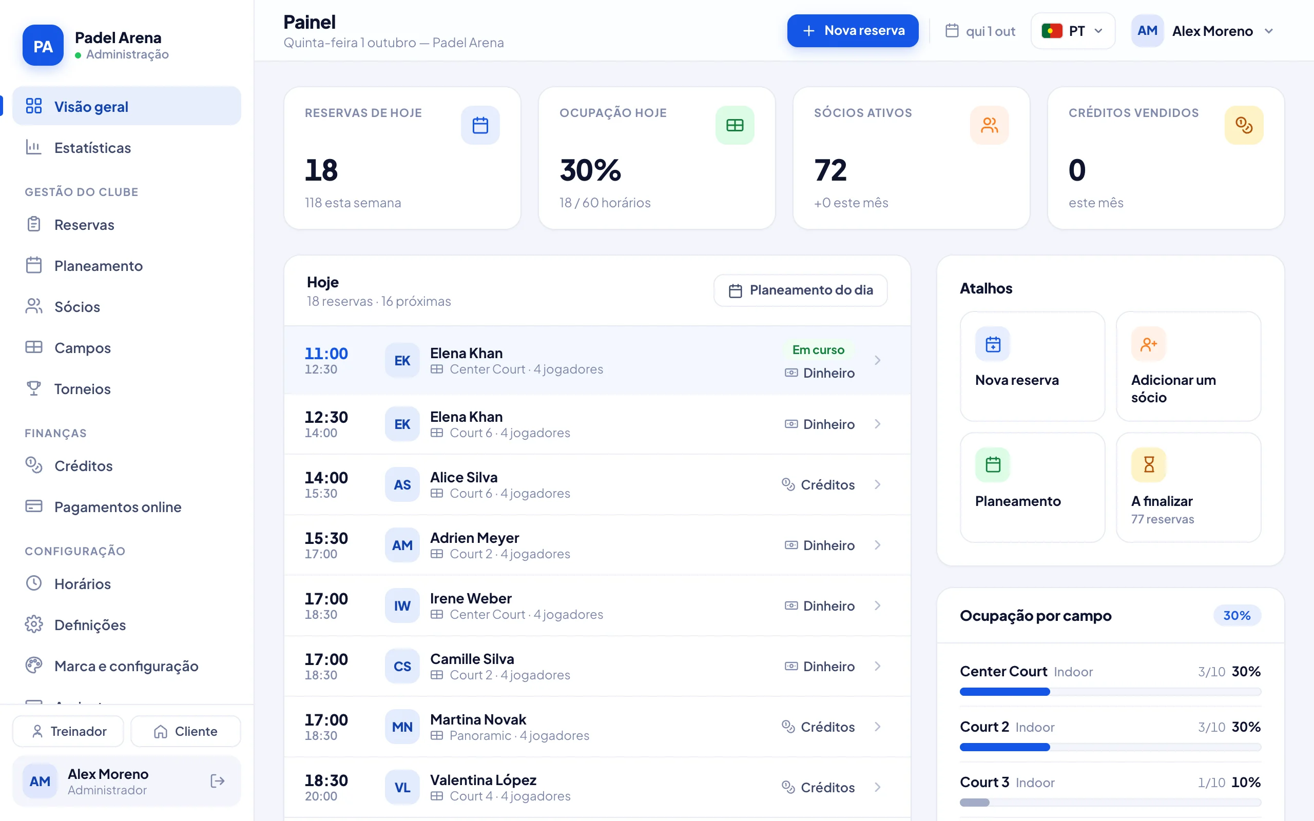
Task: Click the 30% badge in Ocupação por campo
Action: (x=1237, y=615)
